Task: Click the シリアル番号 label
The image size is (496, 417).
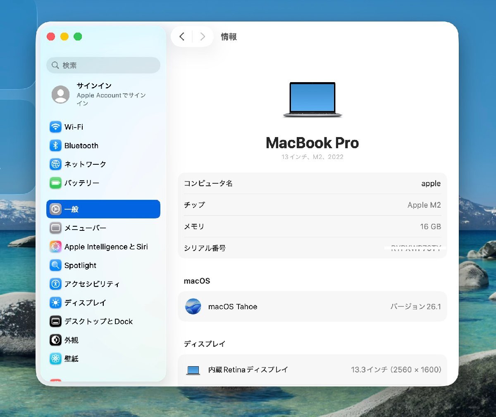Action: tap(205, 248)
